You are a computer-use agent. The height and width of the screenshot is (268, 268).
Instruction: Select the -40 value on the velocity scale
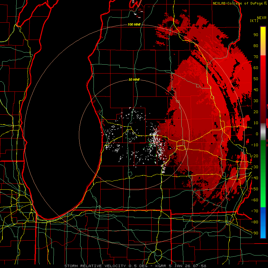pyautogui.click(x=255, y=178)
